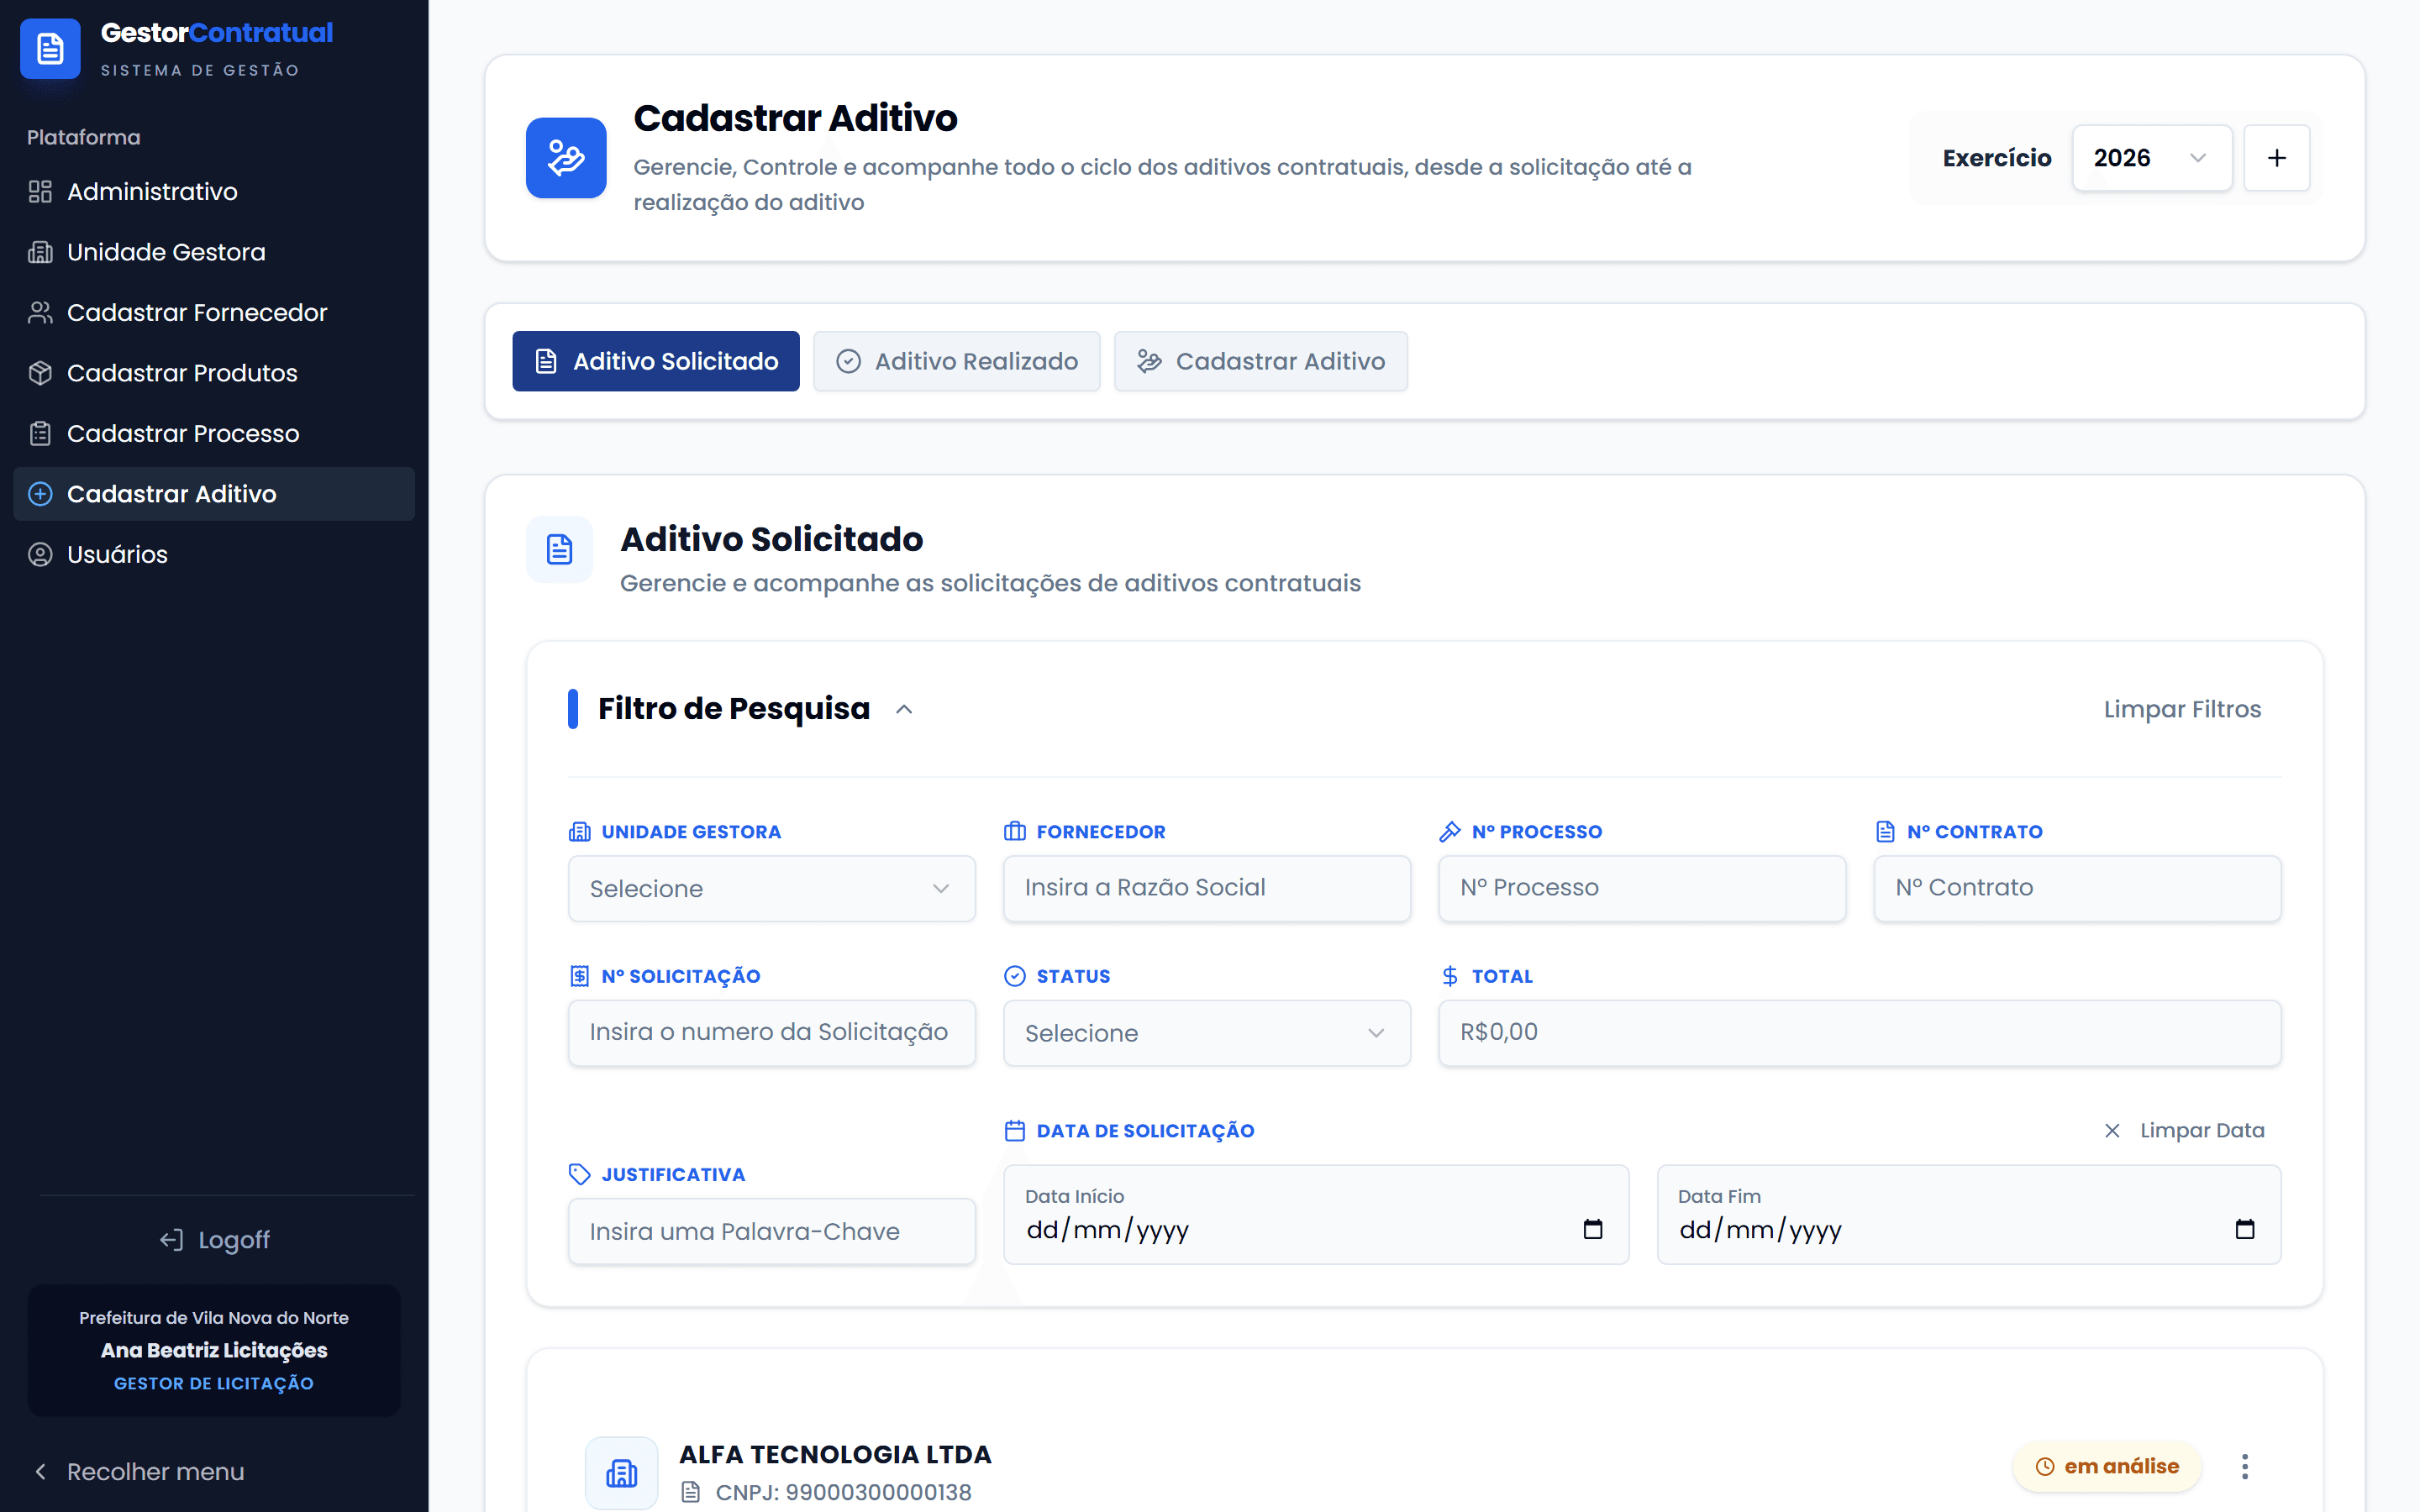This screenshot has width=2420, height=1512.
Task: Open the Status Selecione dropdown
Action: point(1207,1033)
